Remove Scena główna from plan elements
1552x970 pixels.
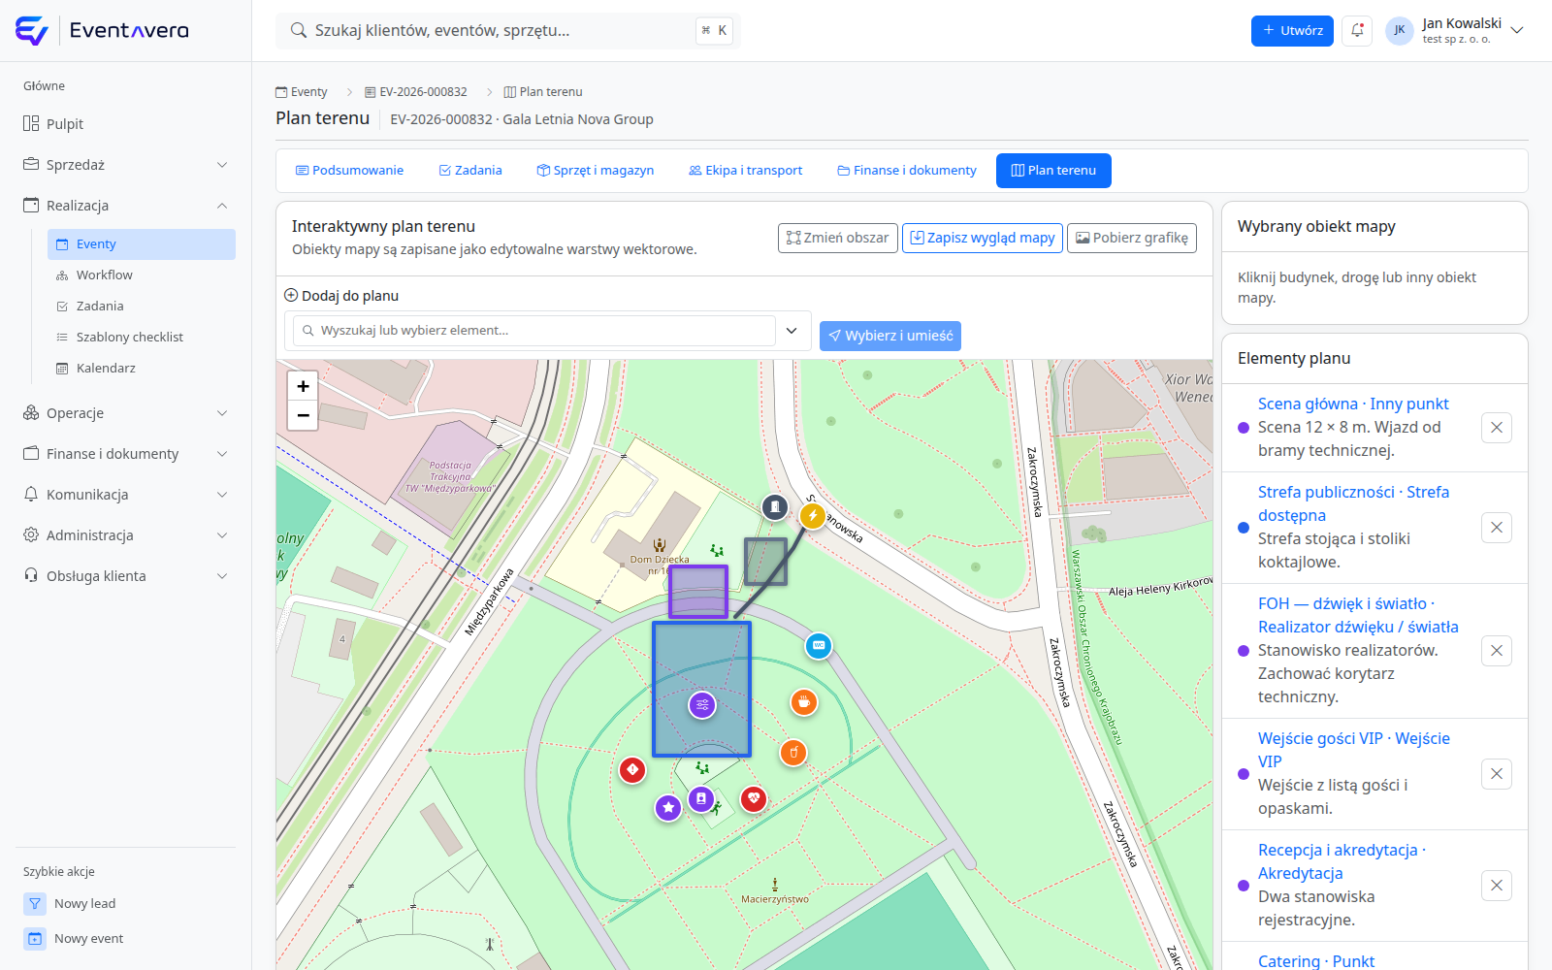point(1497,428)
